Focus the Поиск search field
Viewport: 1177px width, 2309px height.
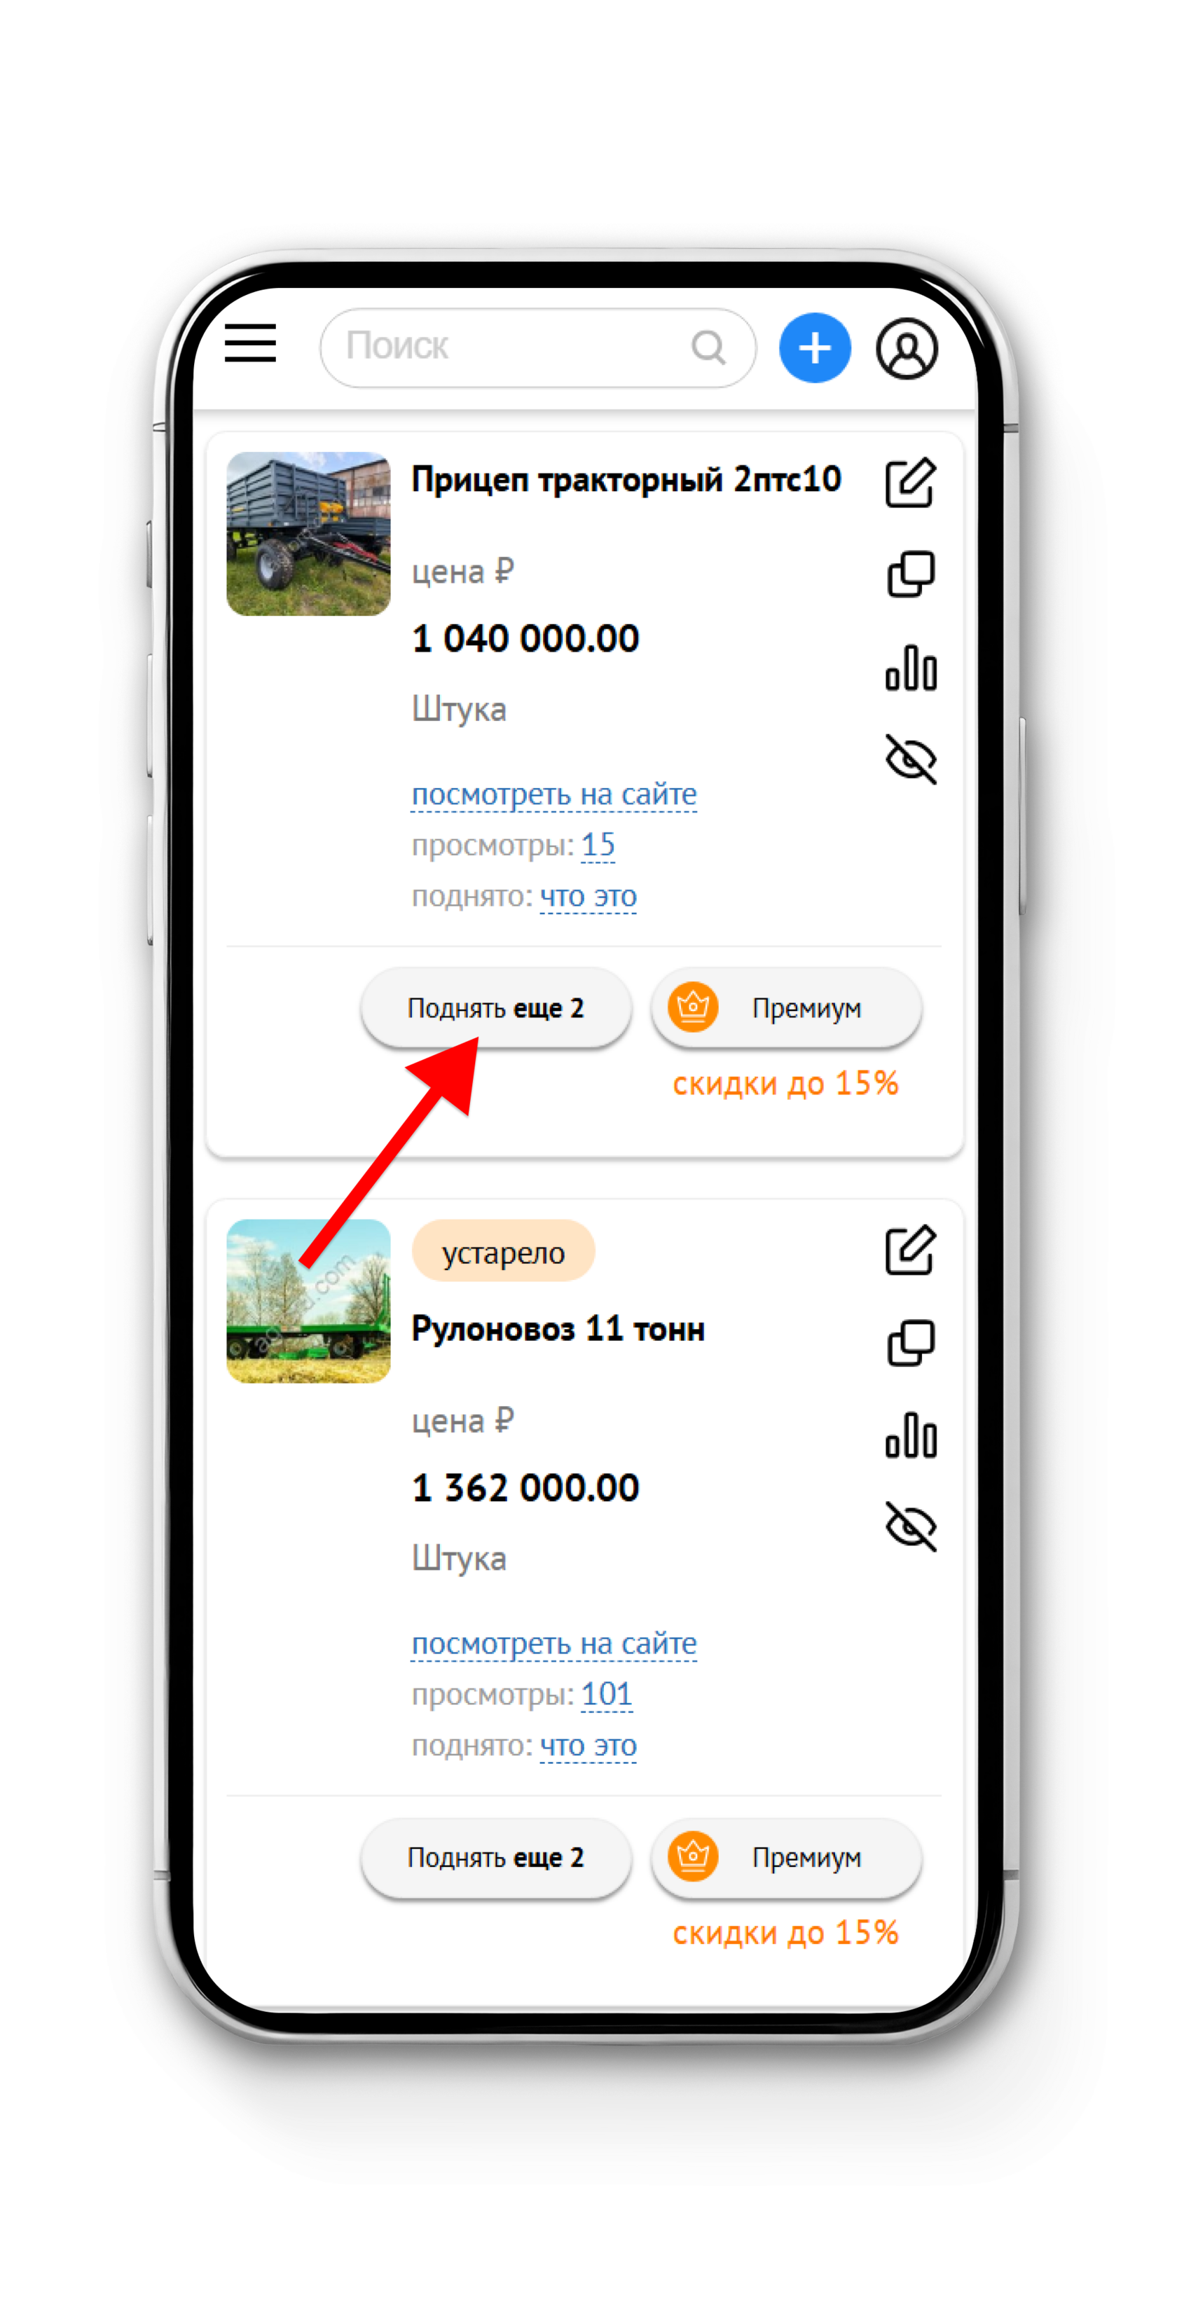538,347
